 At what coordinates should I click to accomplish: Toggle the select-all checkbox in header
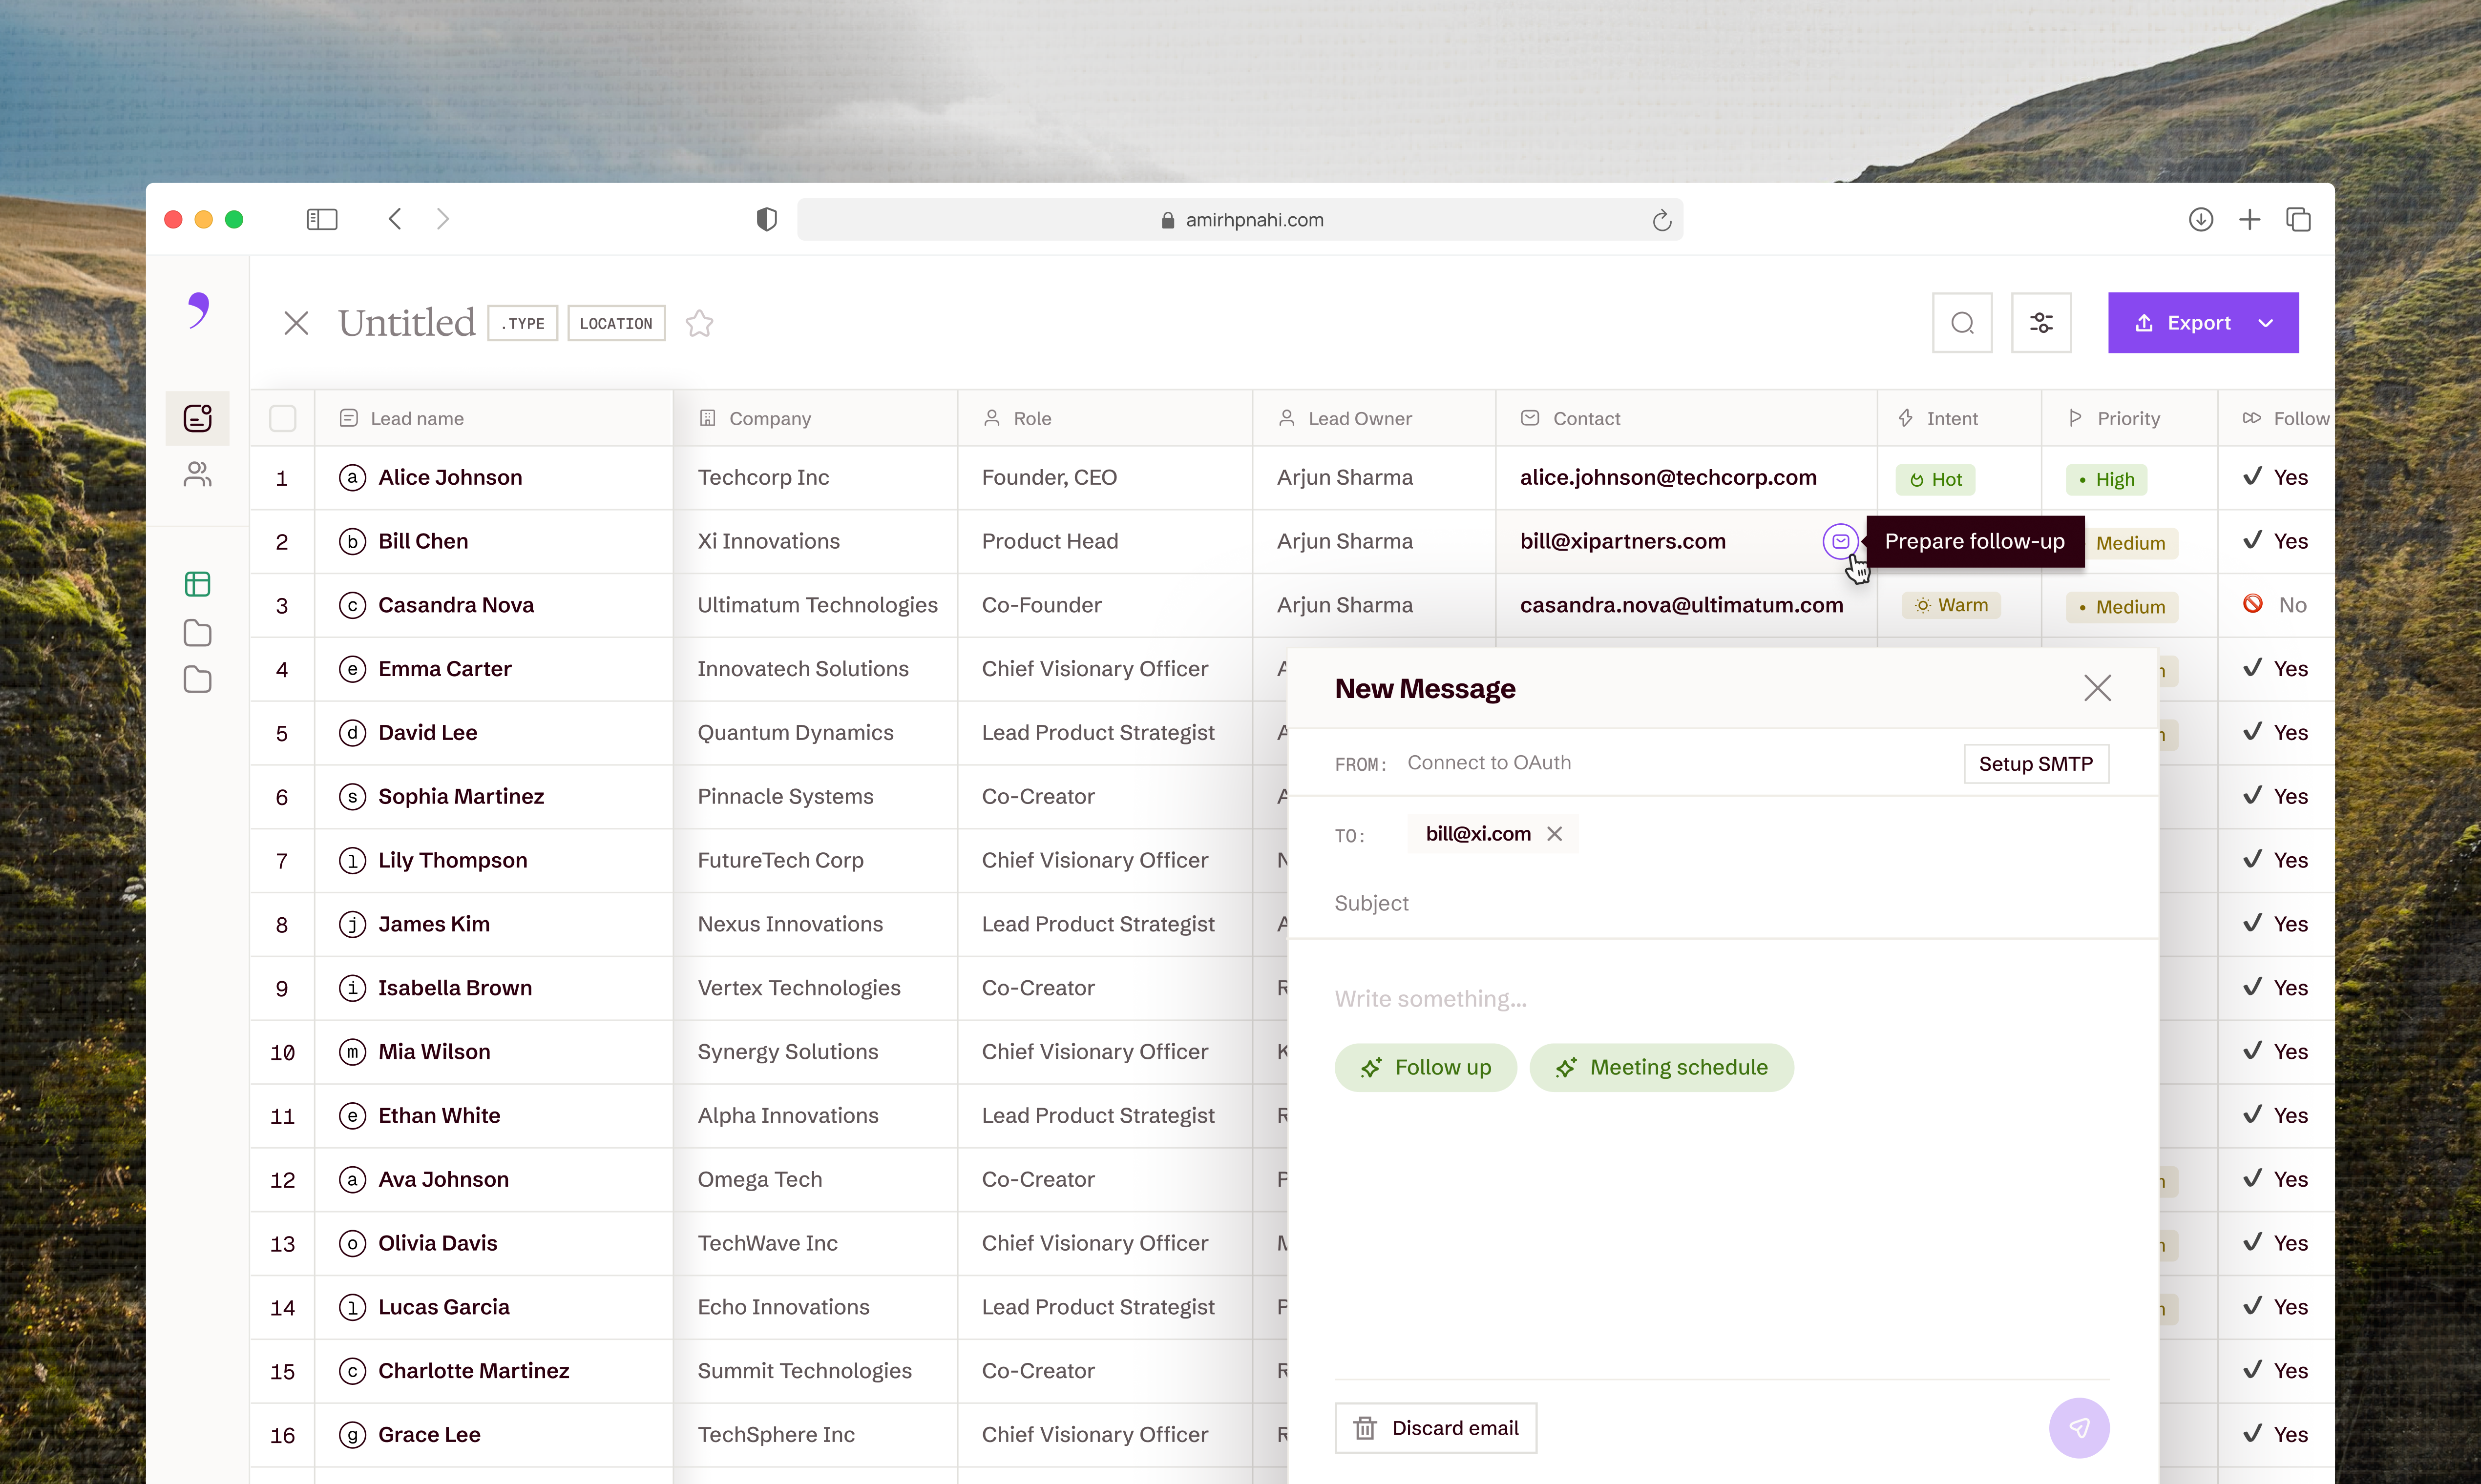coord(283,418)
